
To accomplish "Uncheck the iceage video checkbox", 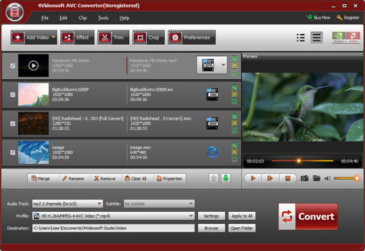I will pyautogui.click(x=13, y=152).
